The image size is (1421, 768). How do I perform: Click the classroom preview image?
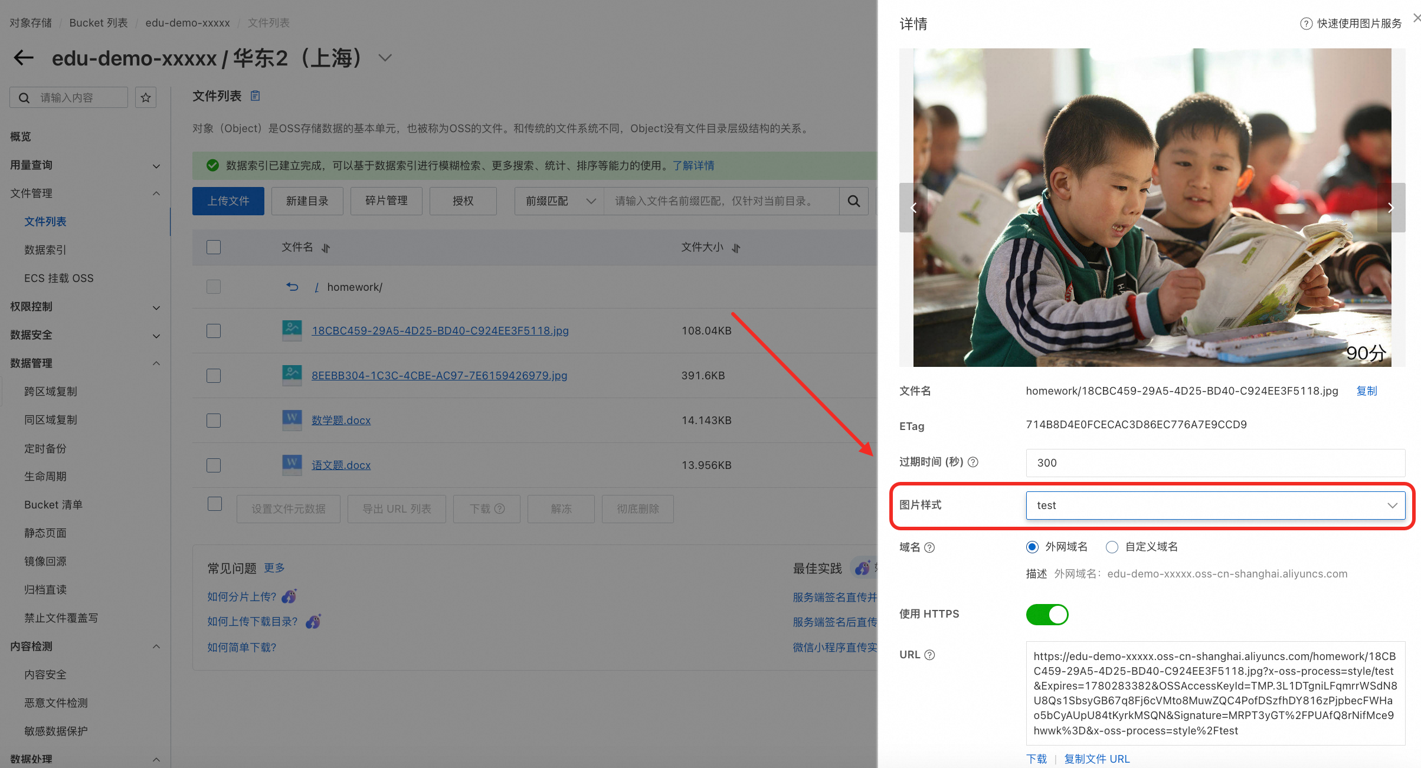point(1152,208)
